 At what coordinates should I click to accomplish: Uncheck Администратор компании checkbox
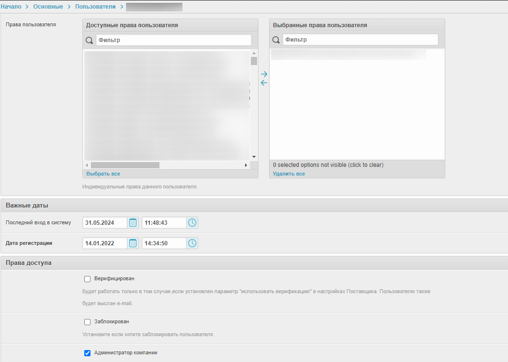coord(87,353)
